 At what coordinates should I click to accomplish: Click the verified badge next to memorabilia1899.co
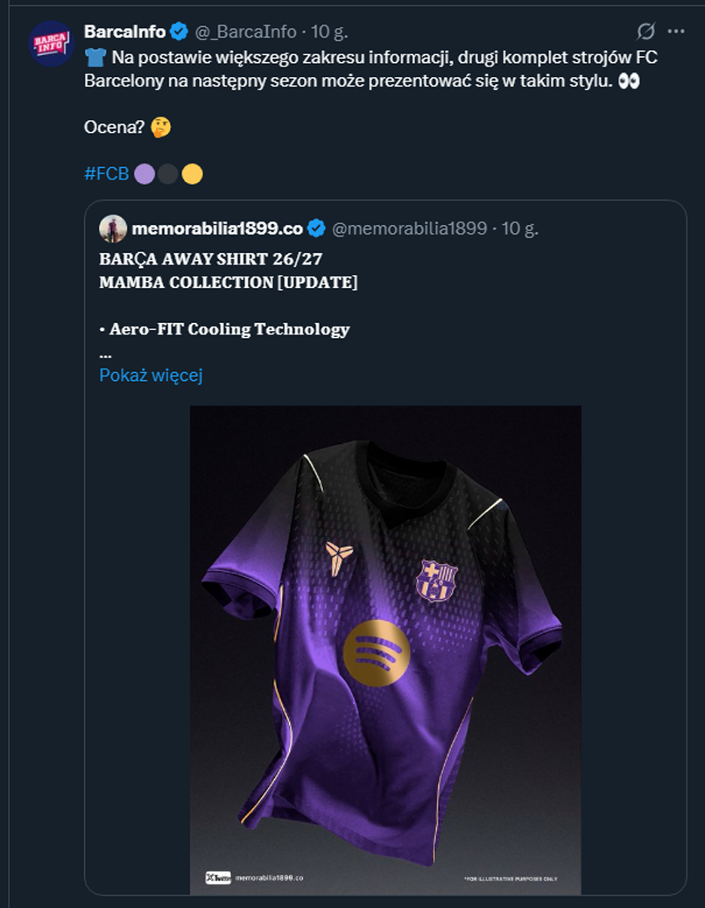pyautogui.click(x=316, y=229)
